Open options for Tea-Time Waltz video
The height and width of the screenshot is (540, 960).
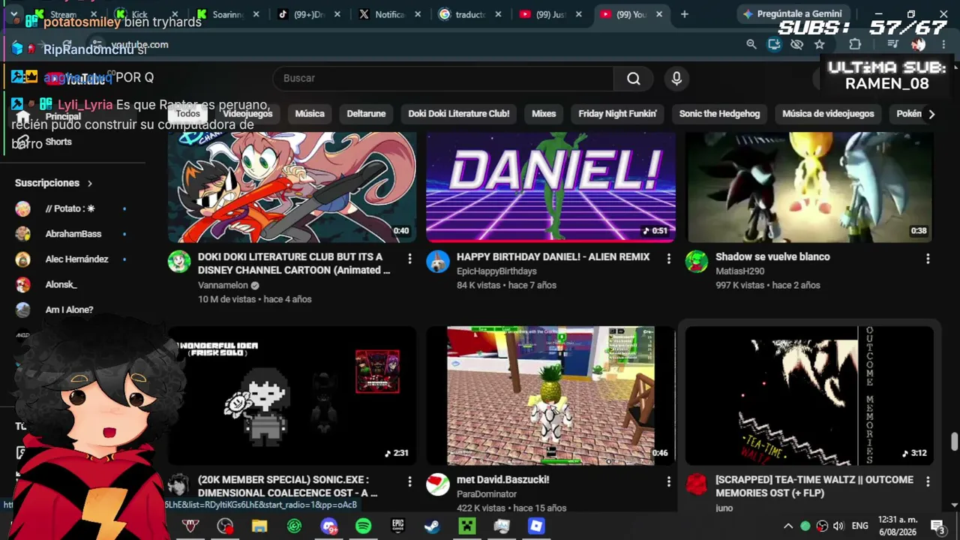click(928, 481)
